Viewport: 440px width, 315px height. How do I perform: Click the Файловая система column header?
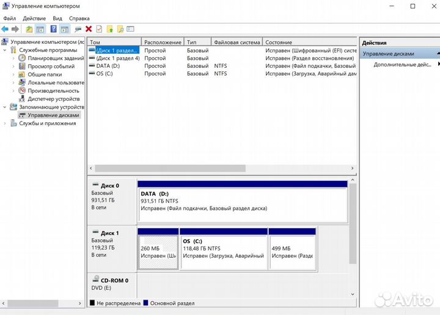[237, 42]
